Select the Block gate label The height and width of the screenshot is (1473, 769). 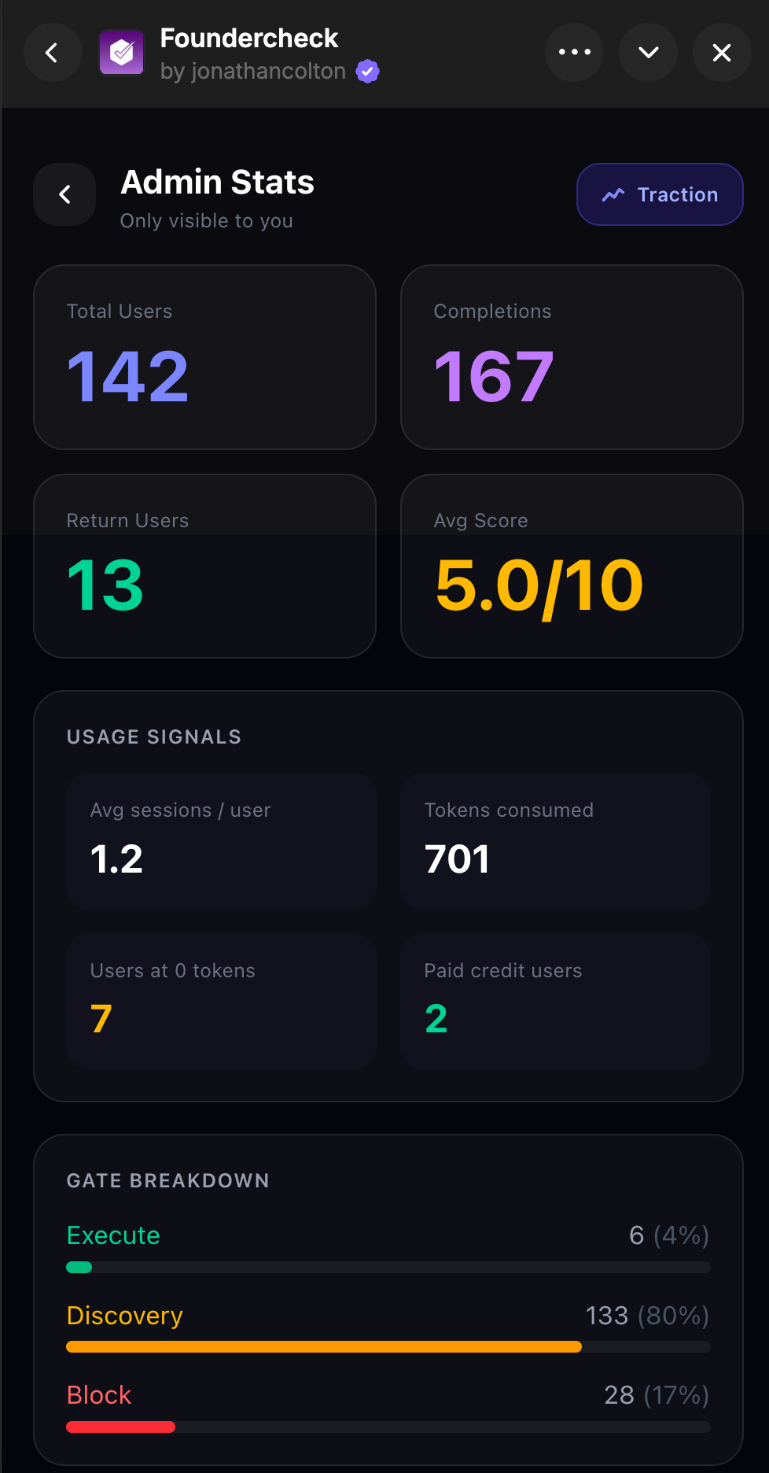tap(99, 1395)
